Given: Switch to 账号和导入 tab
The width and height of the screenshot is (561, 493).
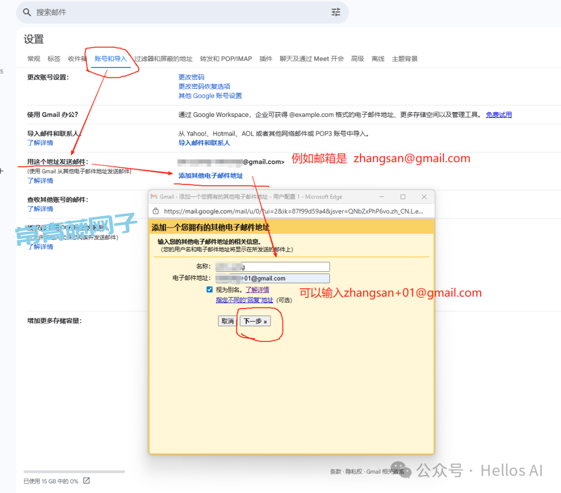Looking at the screenshot, I should pyautogui.click(x=111, y=59).
